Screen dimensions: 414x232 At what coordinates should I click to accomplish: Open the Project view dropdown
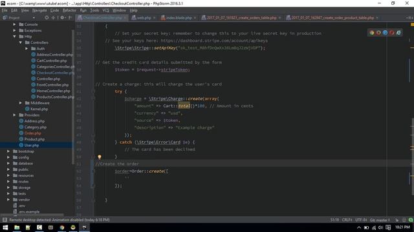(34, 18)
